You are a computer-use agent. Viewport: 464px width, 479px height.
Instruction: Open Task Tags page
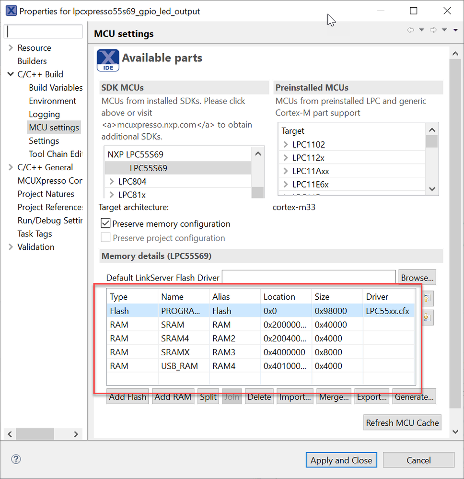(x=35, y=234)
